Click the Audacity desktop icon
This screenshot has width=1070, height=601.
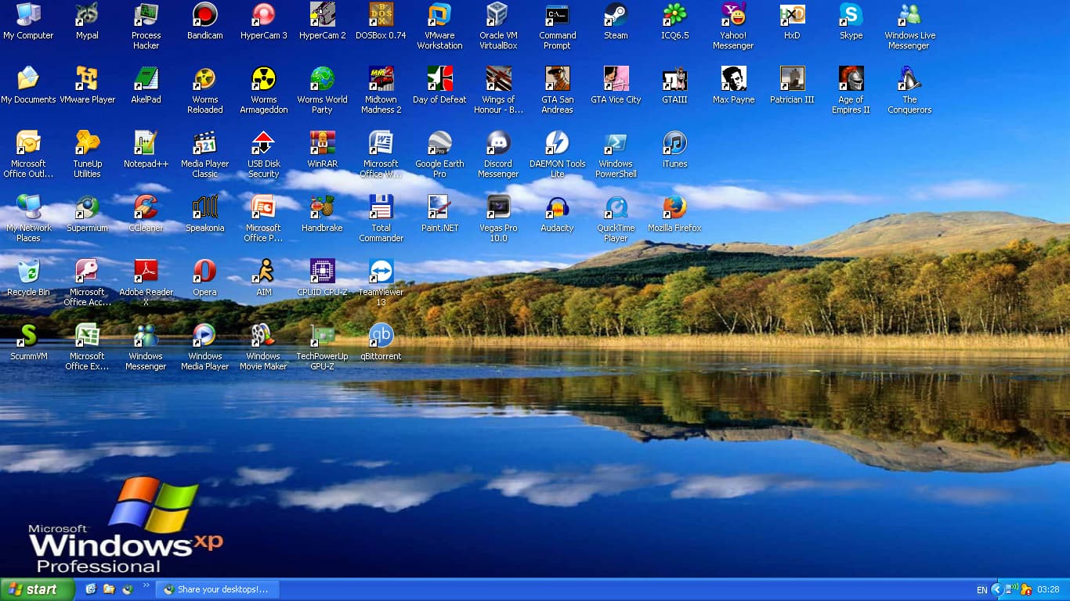(x=557, y=208)
